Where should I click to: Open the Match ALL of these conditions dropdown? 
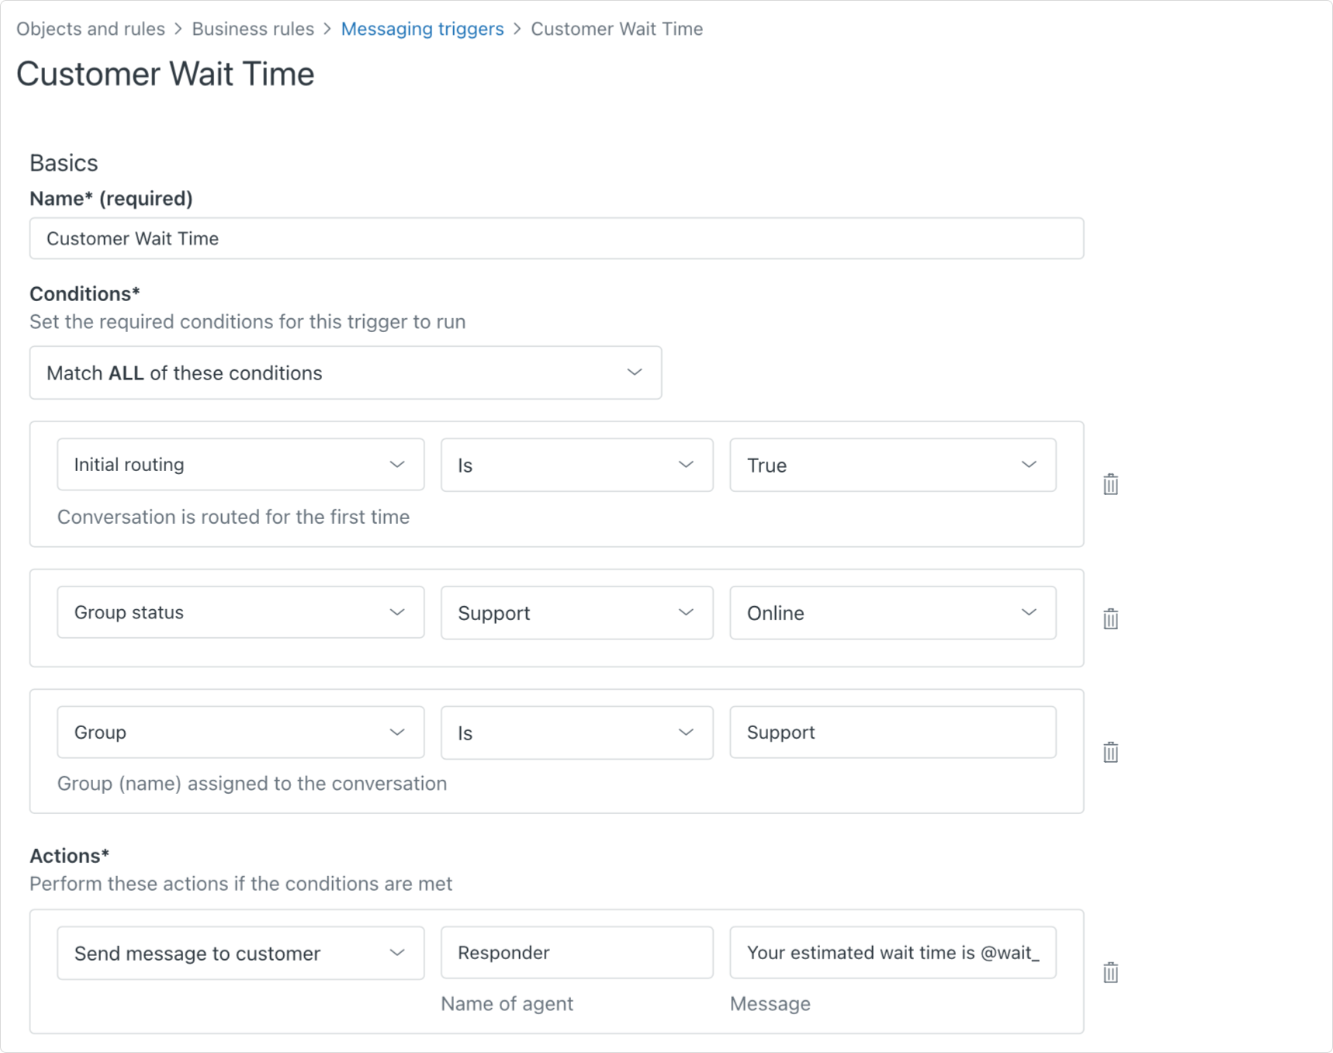click(345, 372)
